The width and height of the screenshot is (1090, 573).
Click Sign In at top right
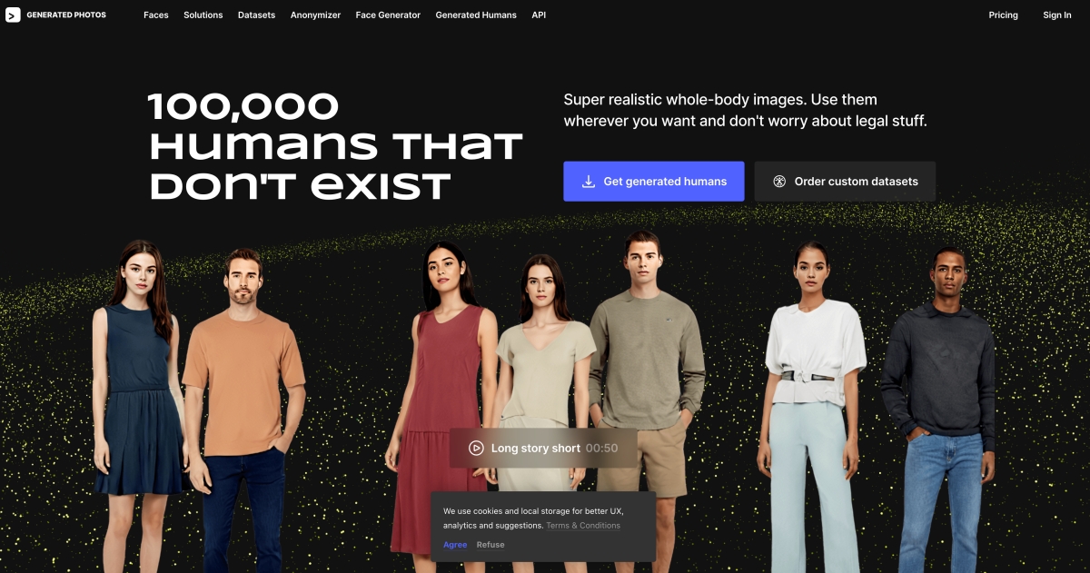[1057, 15]
